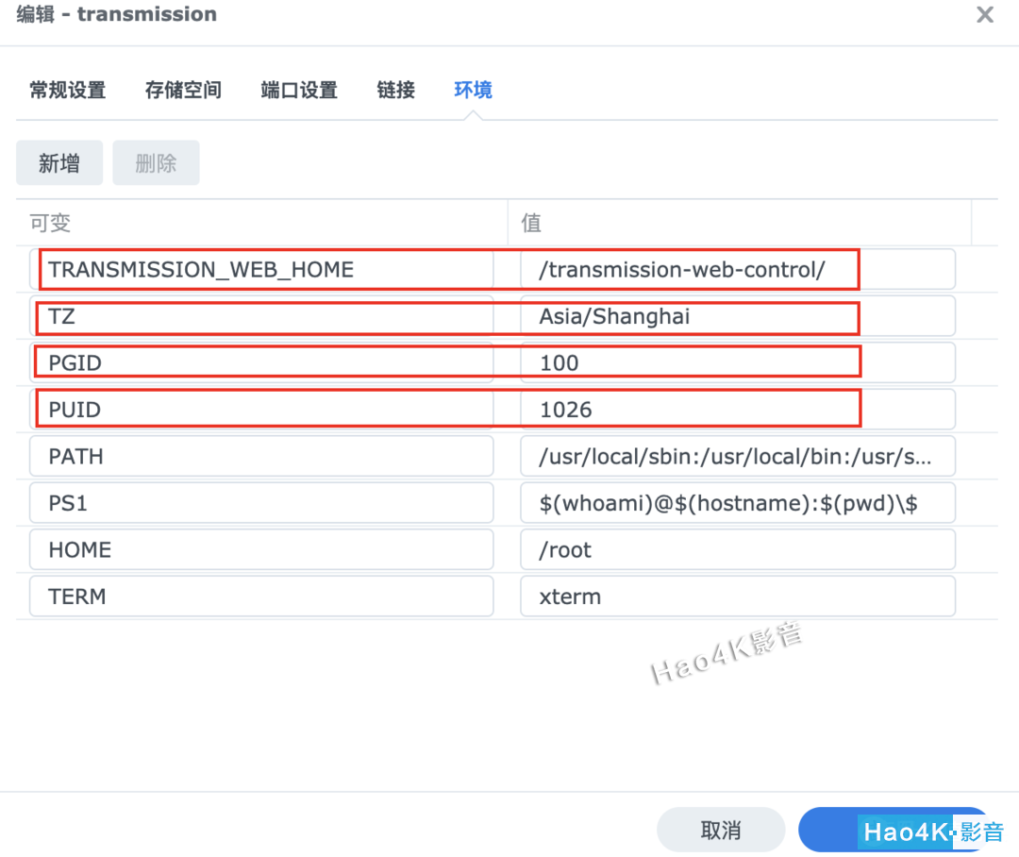
Task: Click the 可变 column header
Action: pos(262,223)
